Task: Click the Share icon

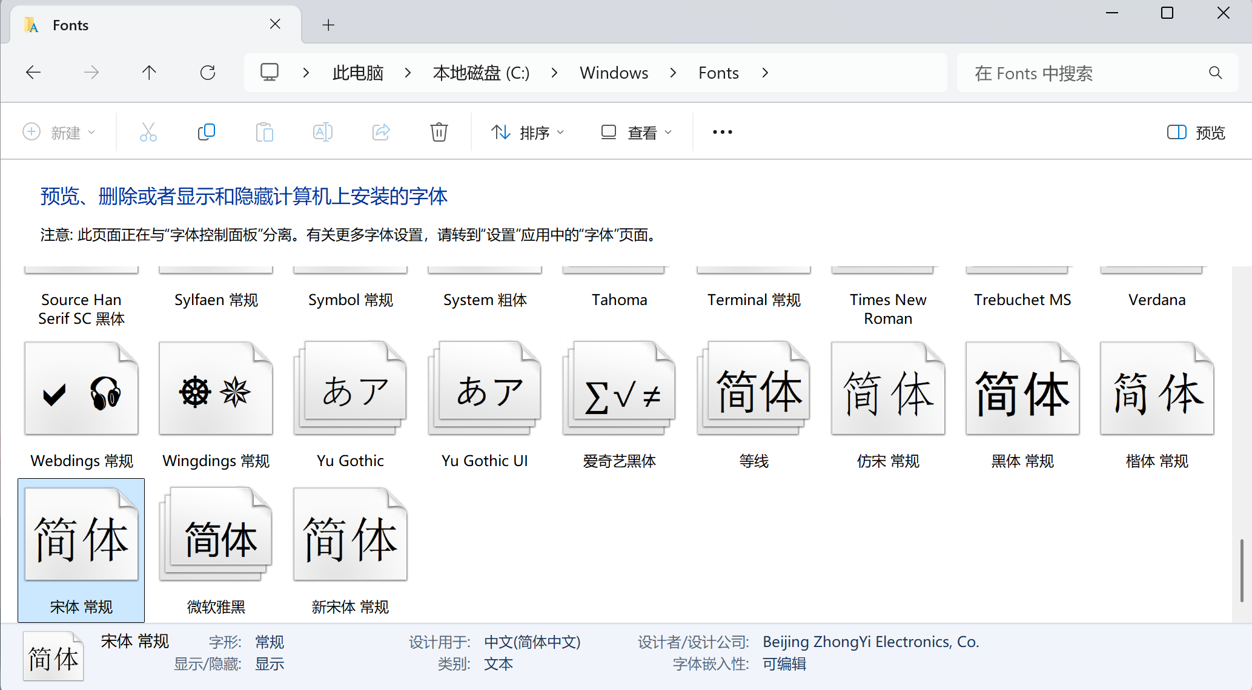Action: pyautogui.click(x=381, y=132)
